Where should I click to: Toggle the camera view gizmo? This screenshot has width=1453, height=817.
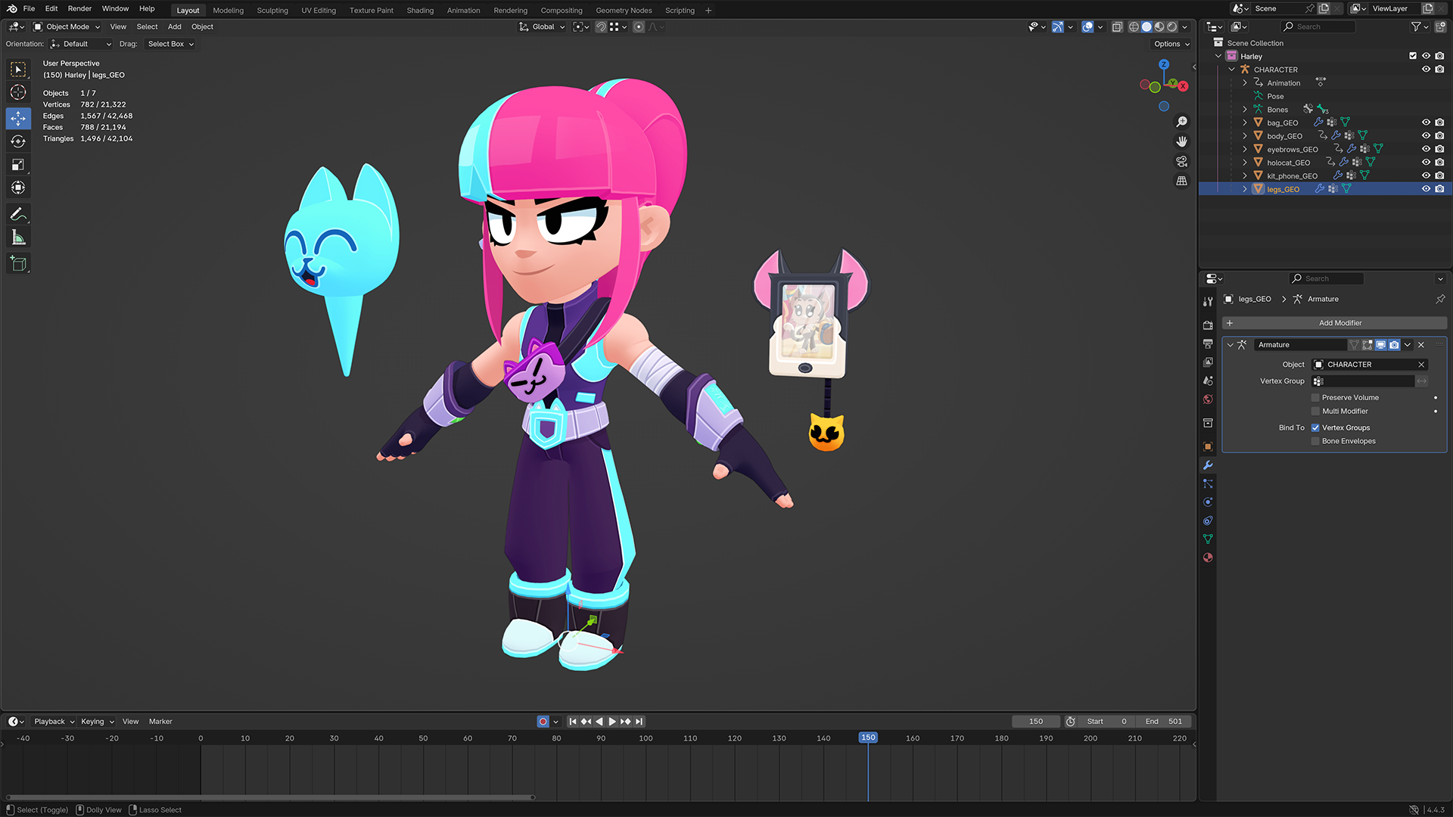pyautogui.click(x=1181, y=161)
